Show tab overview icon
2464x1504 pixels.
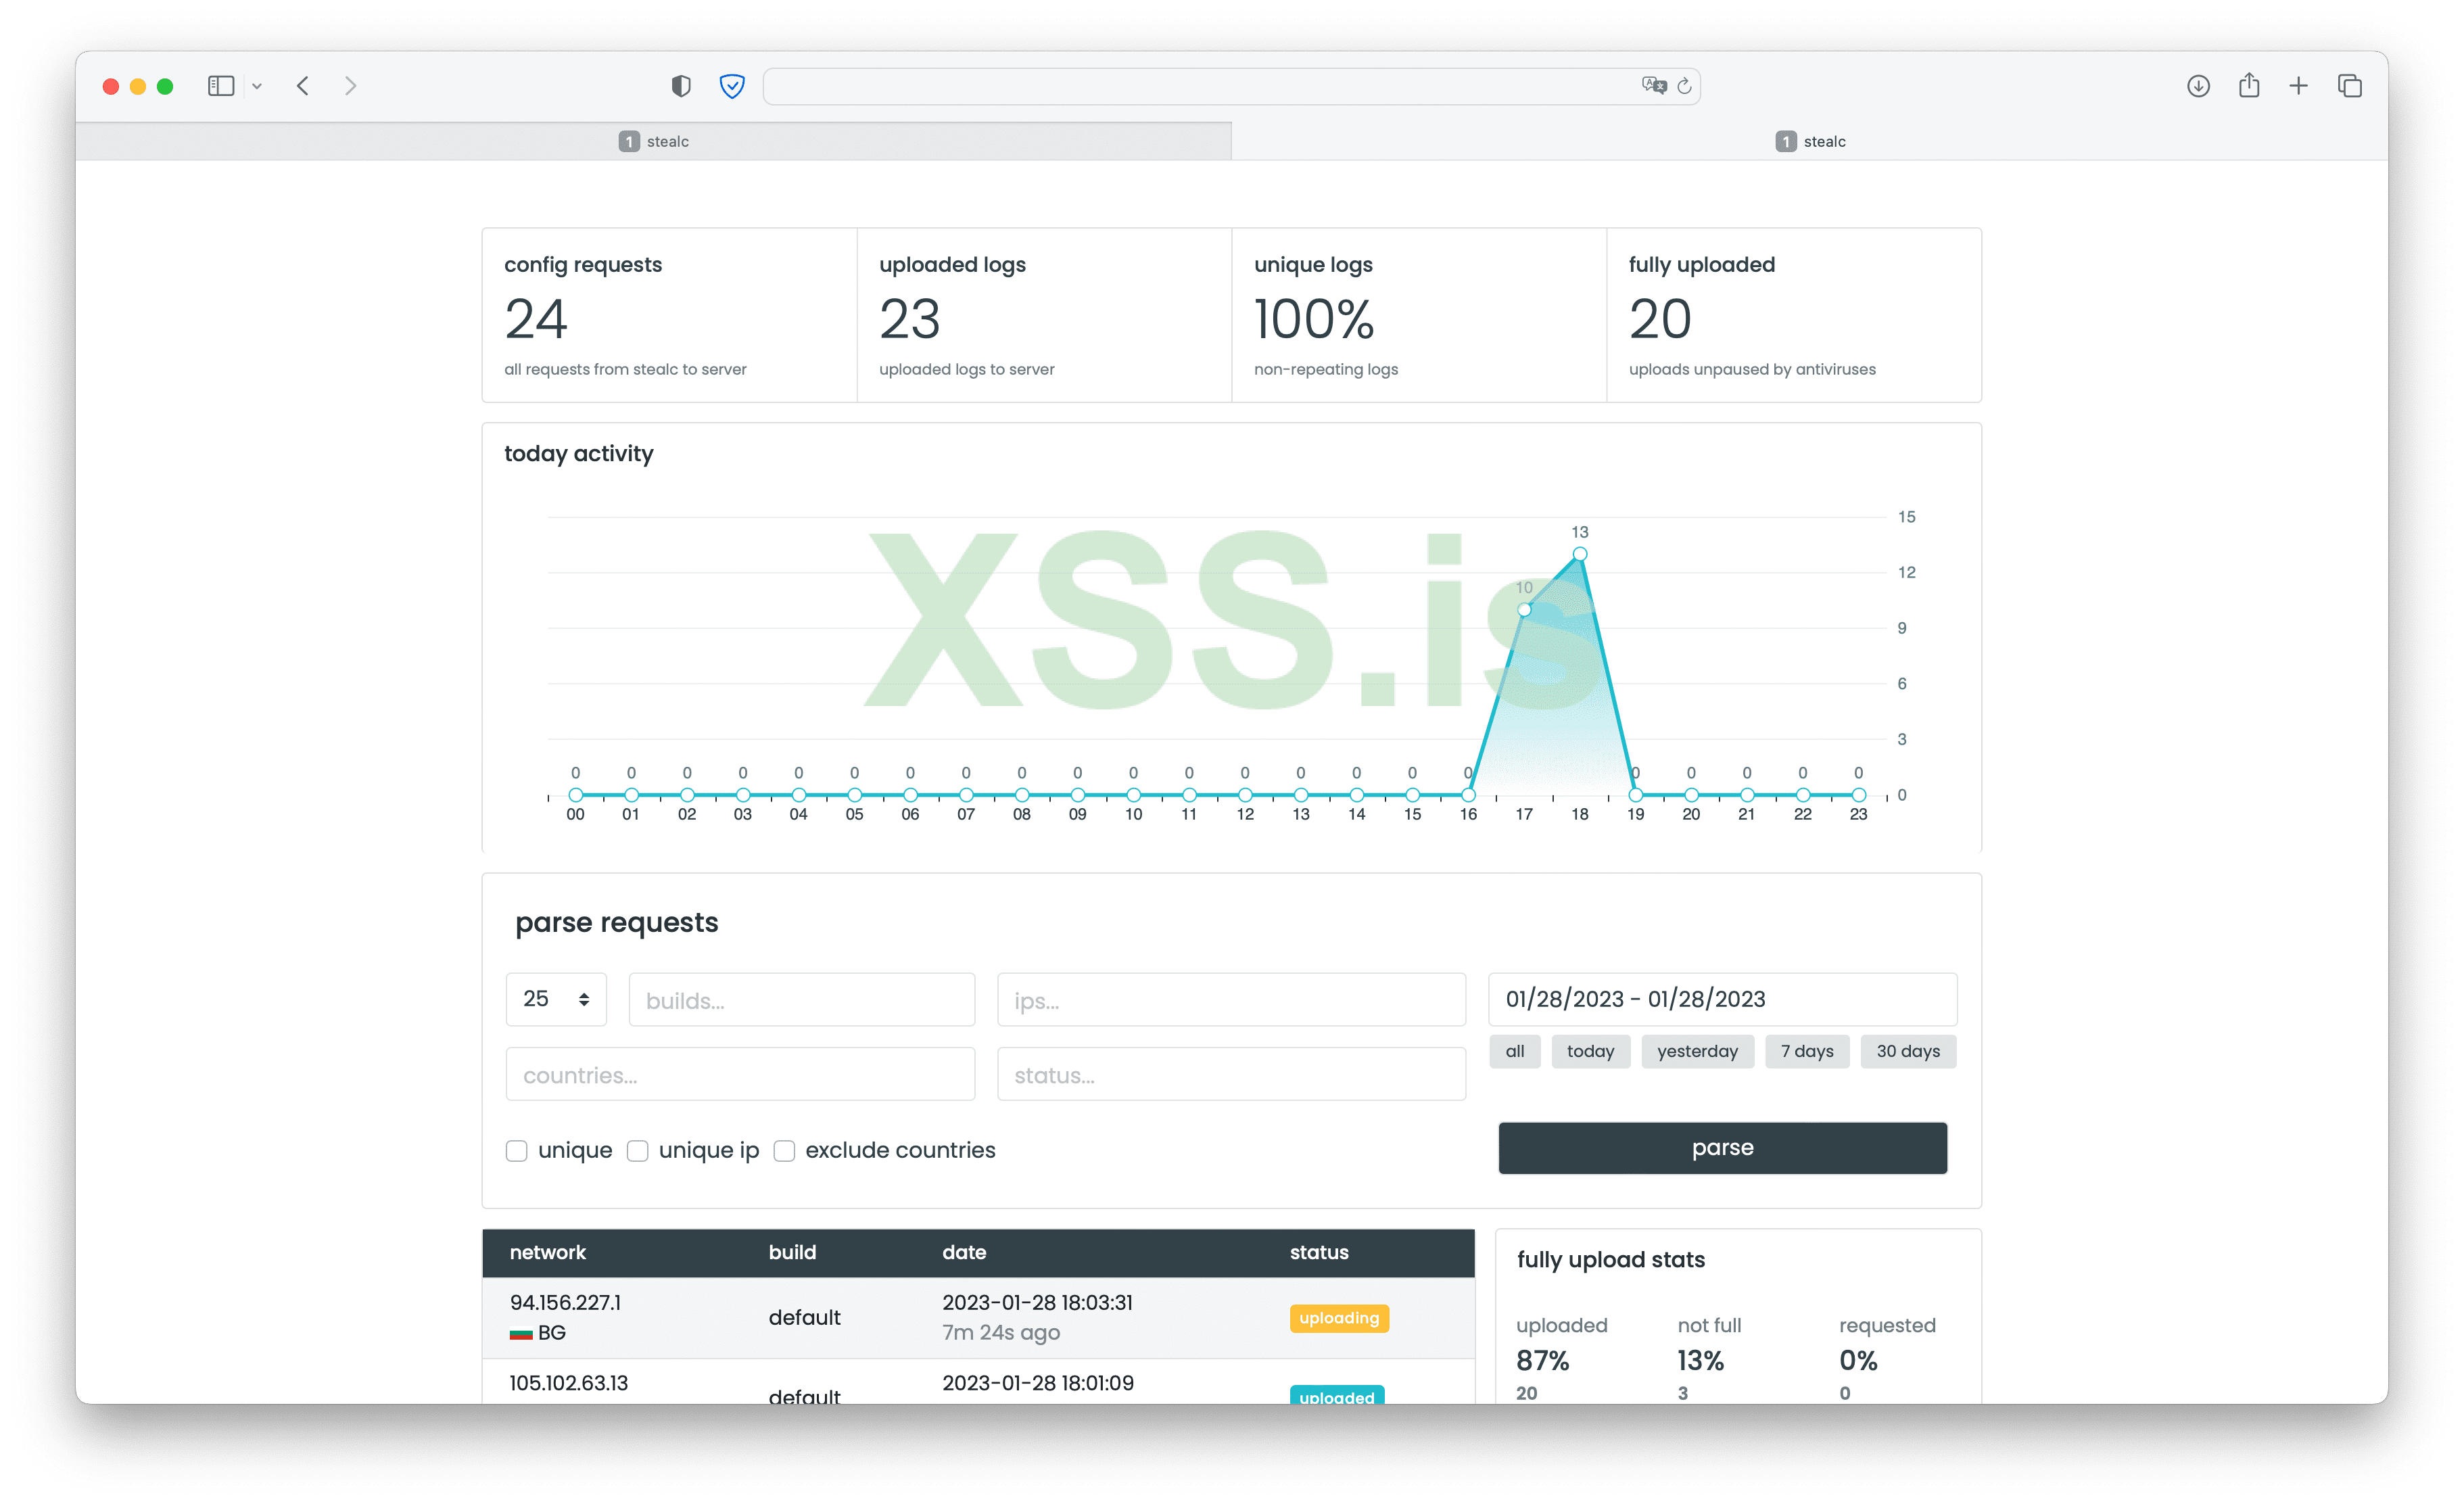click(2350, 86)
